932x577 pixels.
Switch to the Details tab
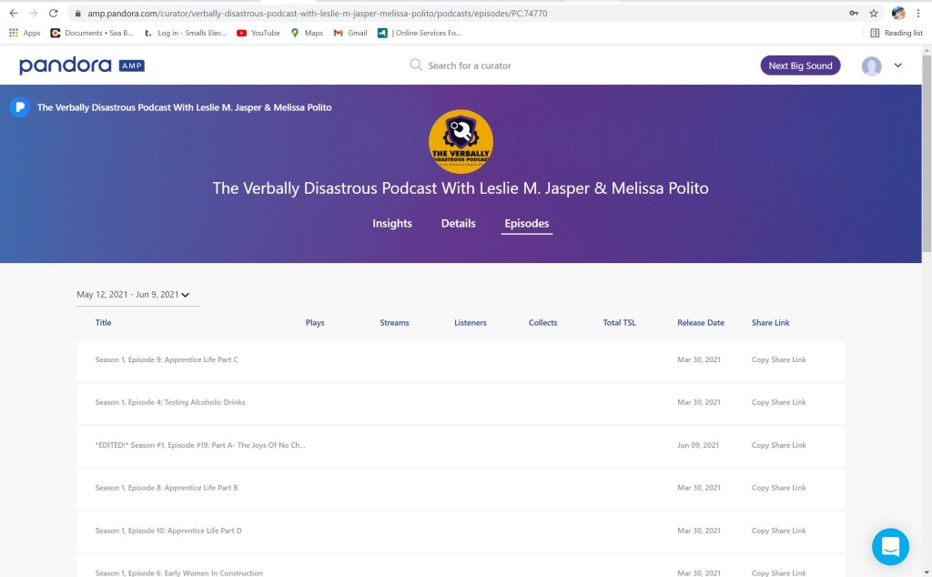[458, 224]
